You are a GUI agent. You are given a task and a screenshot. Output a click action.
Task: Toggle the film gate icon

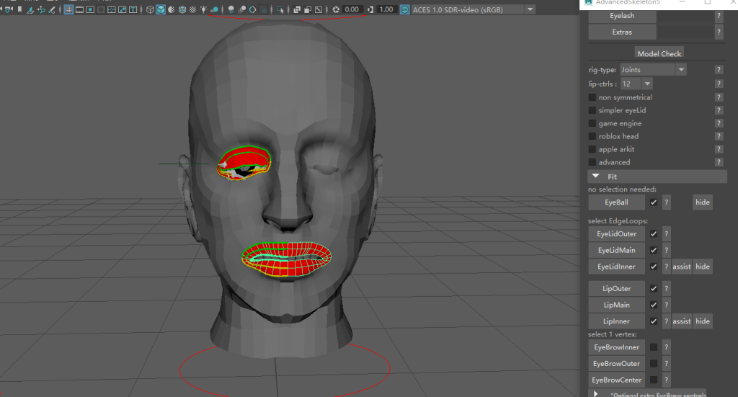[79, 9]
